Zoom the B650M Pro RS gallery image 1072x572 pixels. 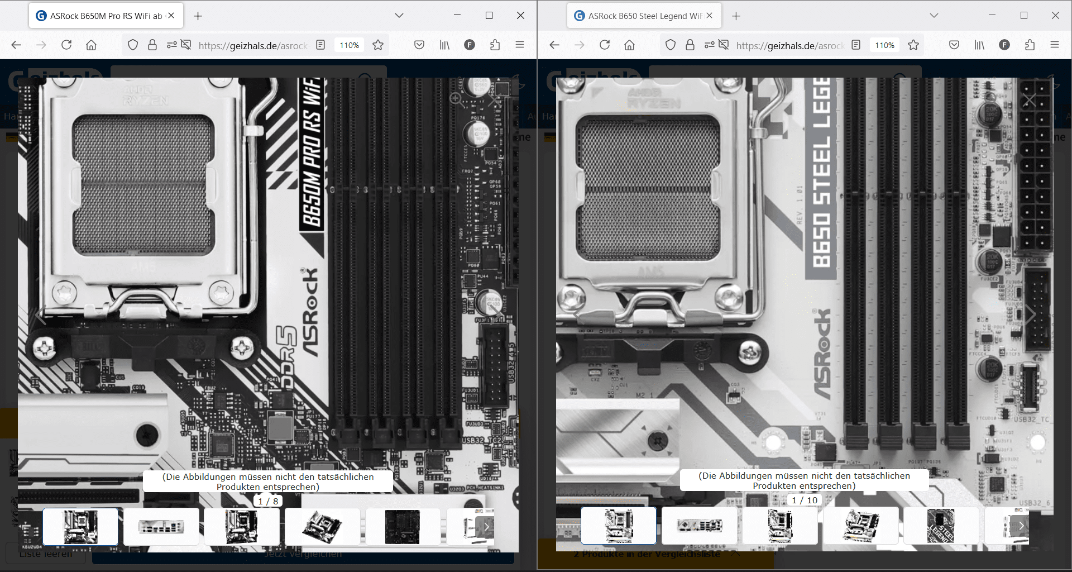click(x=456, y=99)
